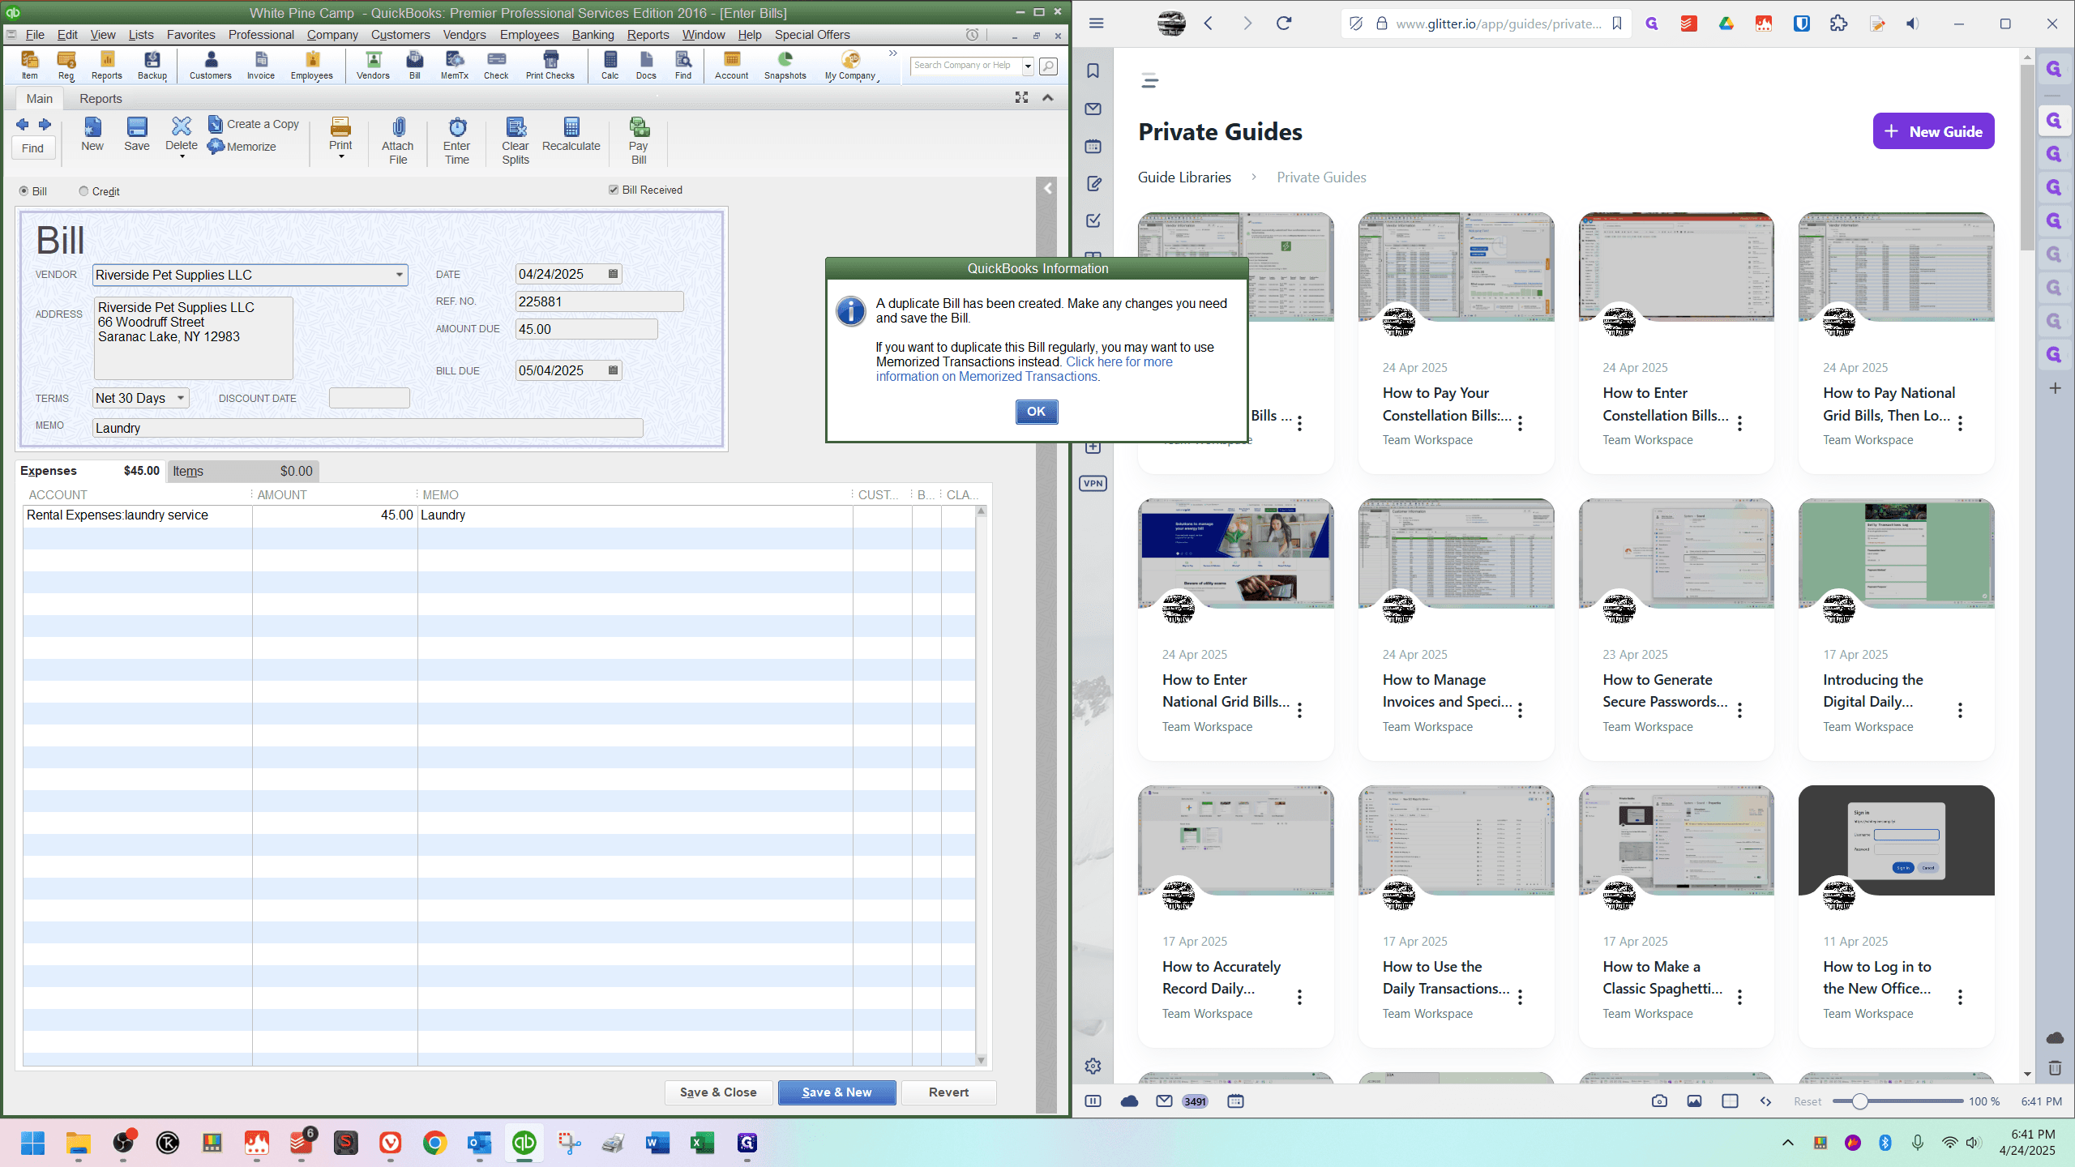Open the Company menu
Viewport: 2075px width, 1167px height.
pos(332,35)
